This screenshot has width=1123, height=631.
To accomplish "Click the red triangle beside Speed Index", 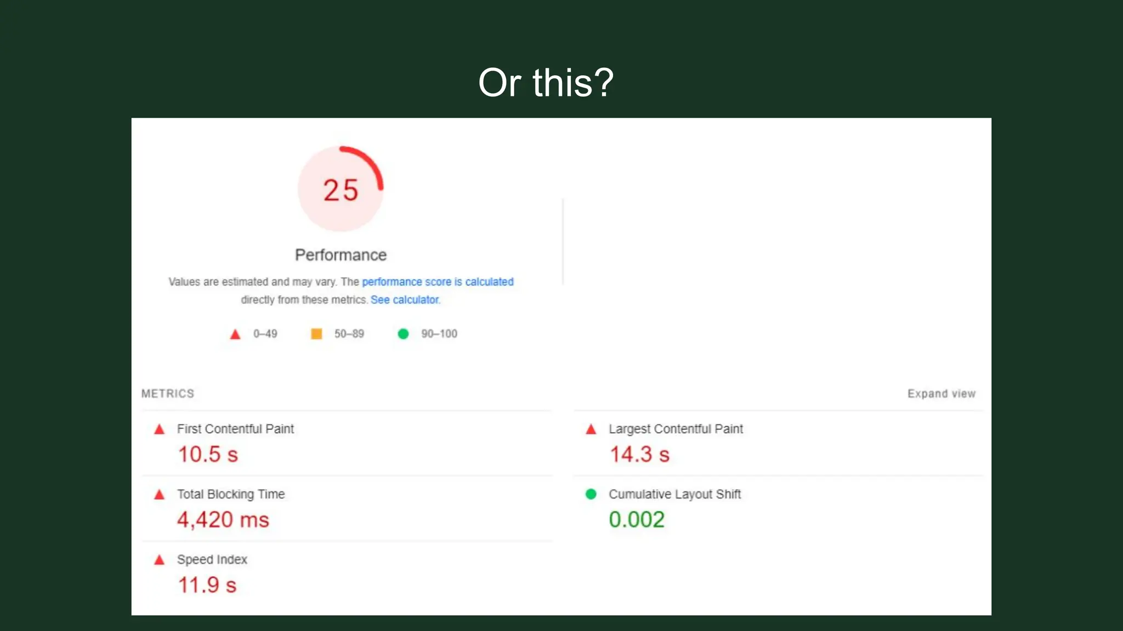I will 160,560.
